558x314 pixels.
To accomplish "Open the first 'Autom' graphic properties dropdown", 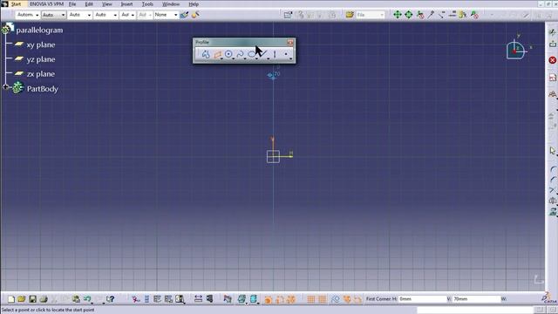I will pyautogui.click(x=28, y=15).
